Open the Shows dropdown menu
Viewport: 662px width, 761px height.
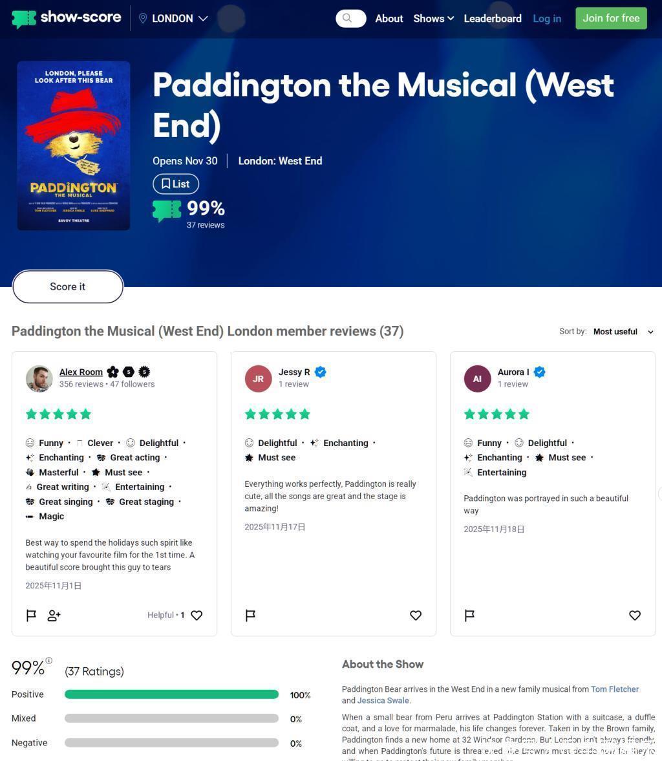click(433, 19)
